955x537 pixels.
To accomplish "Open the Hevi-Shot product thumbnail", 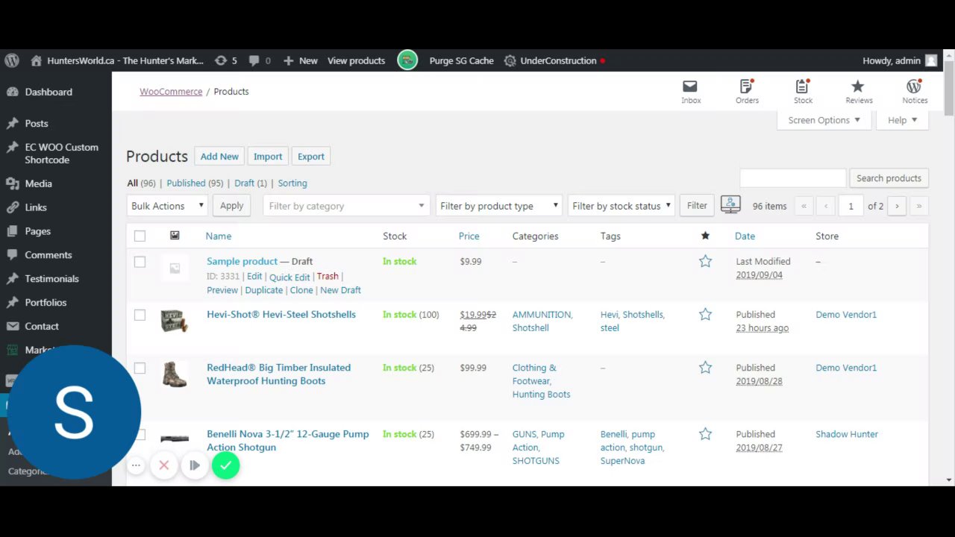I will (175, 321).
